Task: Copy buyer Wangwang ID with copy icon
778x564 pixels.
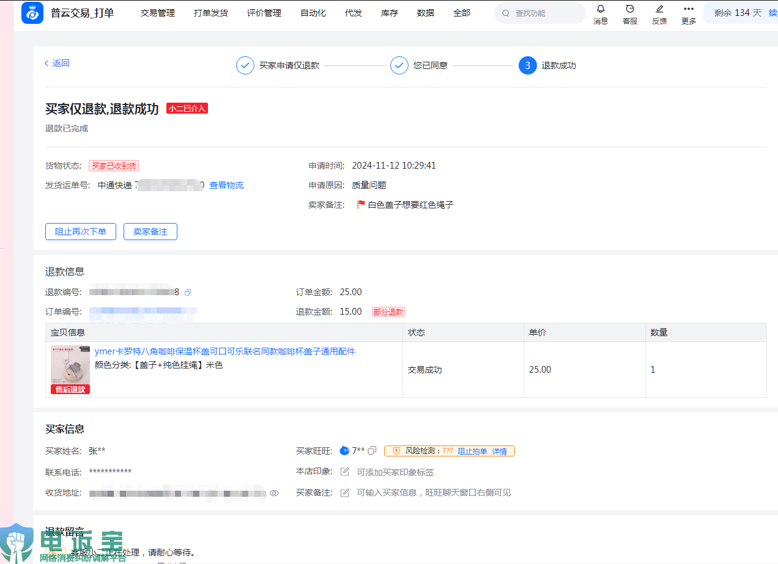Action: [x=372, y=451]
